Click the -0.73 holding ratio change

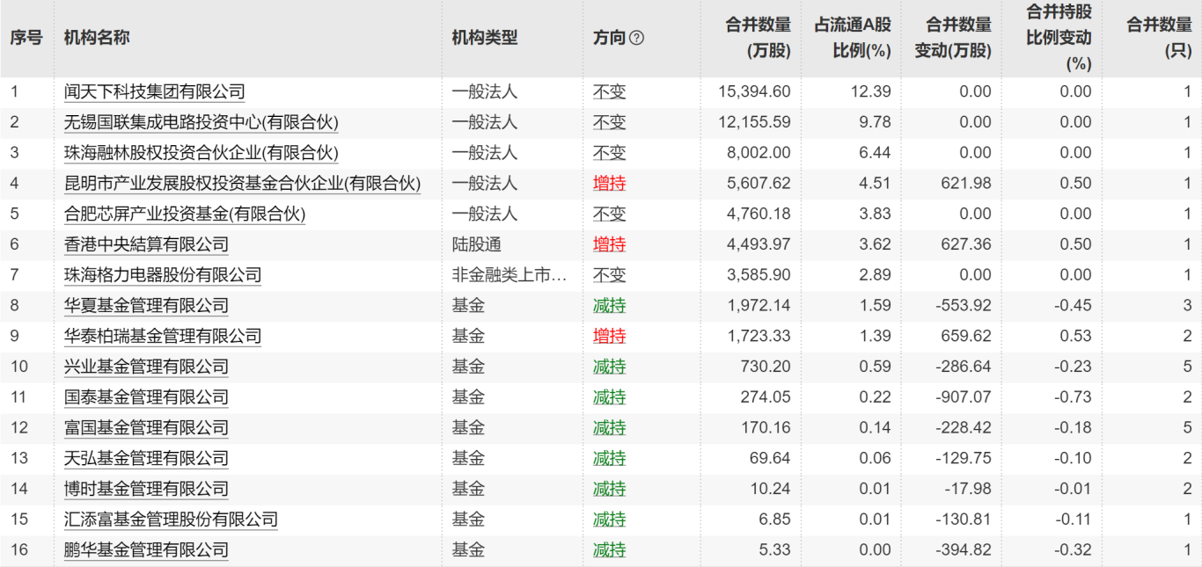(x=1074, y=397)
